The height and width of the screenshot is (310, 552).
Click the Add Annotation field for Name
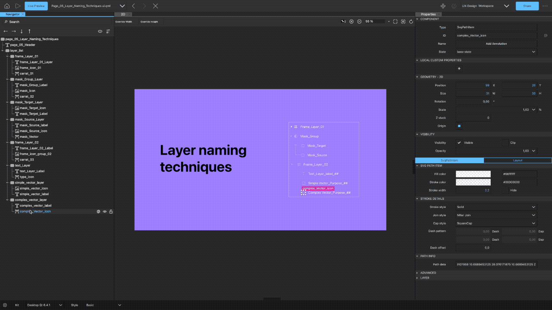tap(496, 43)
